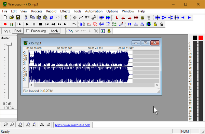Click the red L marker icon
205x134 pixels.
tap(117, 17)
